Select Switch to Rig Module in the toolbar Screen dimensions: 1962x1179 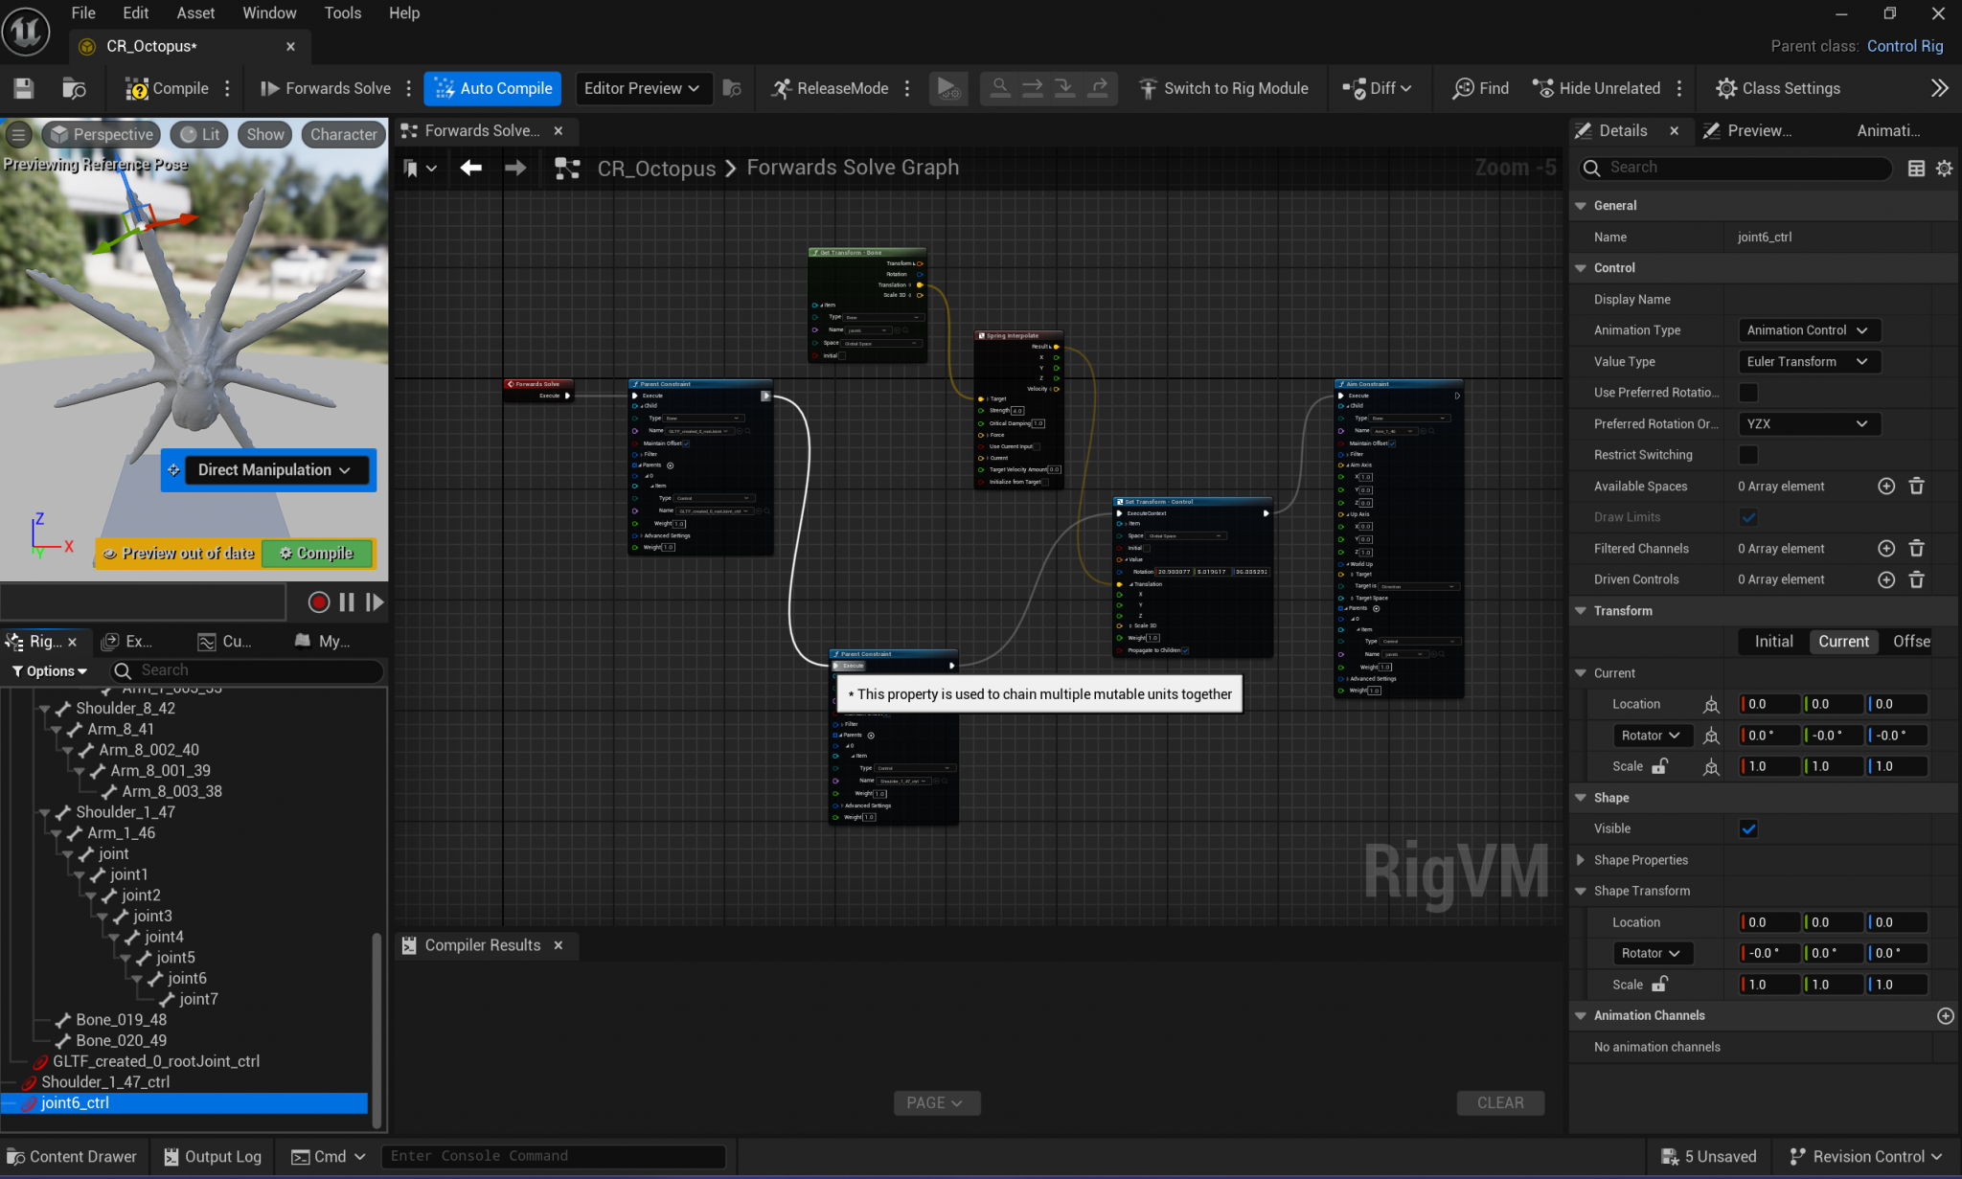point(1224,88)
